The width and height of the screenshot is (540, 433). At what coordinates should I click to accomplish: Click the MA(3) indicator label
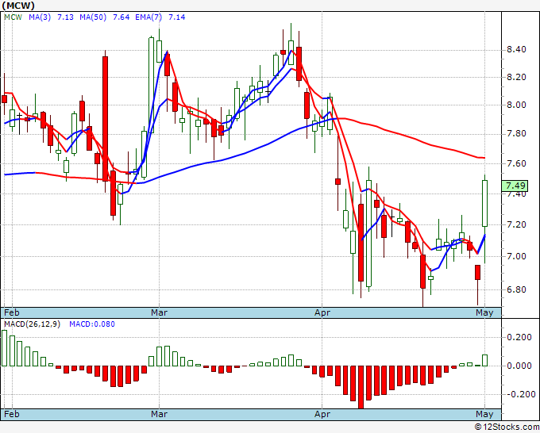click(x=40, y=17)
